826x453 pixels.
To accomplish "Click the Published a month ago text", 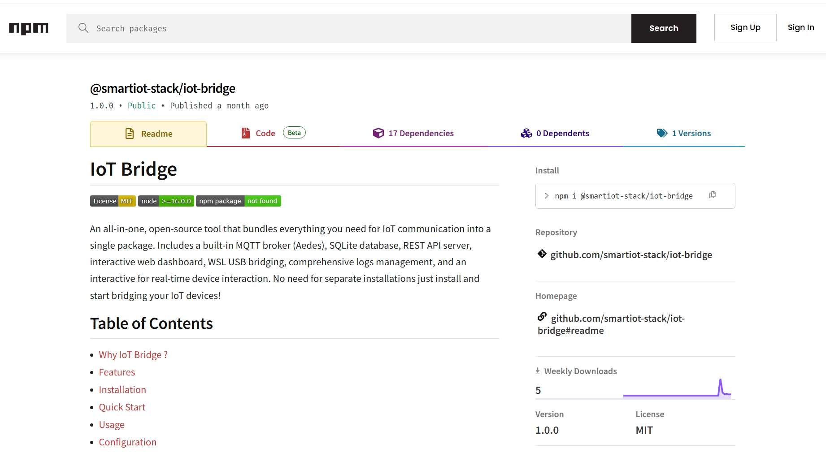I will click(219, 106).
